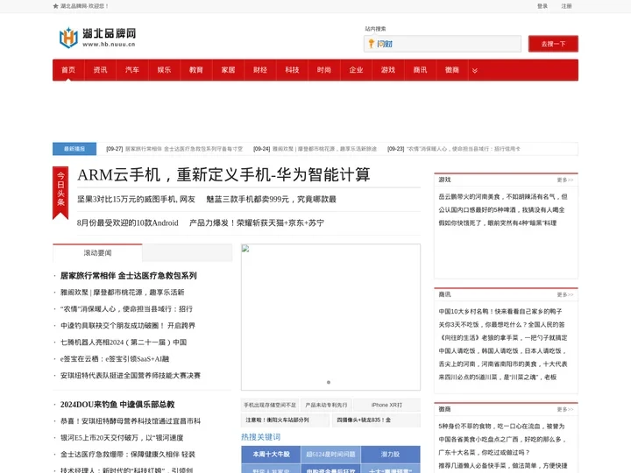The image size is (631, 473).
Task: Click the slideshow pagination dot
Action: tap(329, 383)
